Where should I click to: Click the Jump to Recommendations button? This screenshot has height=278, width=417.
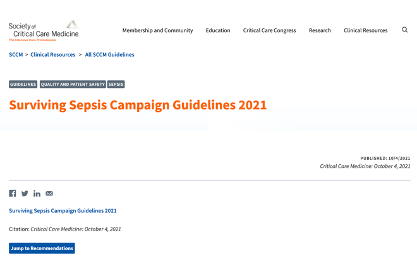coord(42,248)
